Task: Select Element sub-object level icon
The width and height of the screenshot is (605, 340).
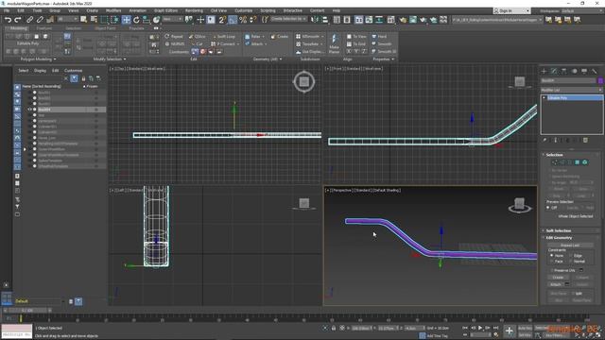Action: point(585,162)
